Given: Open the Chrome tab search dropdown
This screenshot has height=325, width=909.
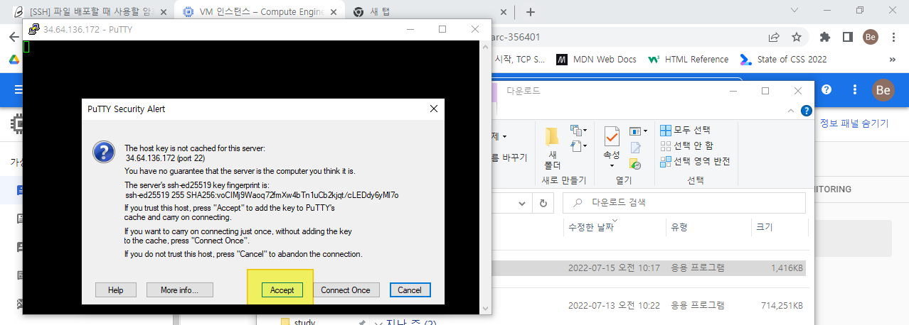Looking at the screenshot, I should (795, 11).
